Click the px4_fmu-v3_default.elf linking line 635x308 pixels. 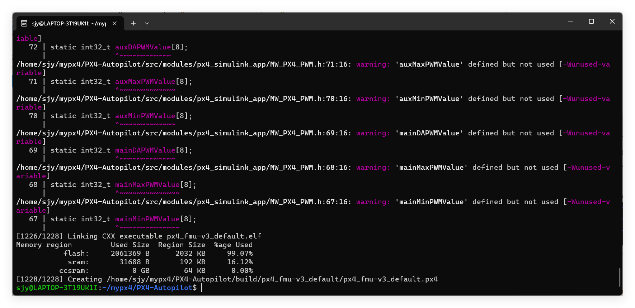pyautogui.click(x=214, y=236)
